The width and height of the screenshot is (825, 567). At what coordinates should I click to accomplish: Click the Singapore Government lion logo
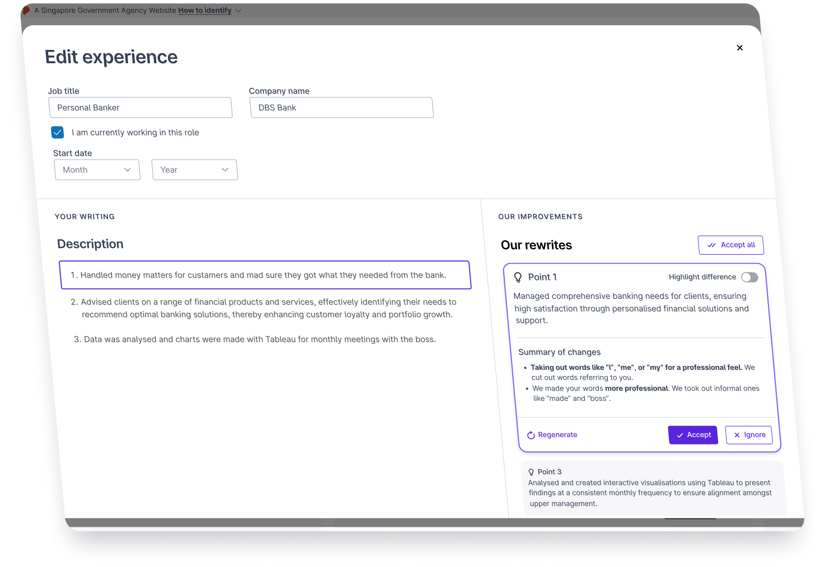26,10
